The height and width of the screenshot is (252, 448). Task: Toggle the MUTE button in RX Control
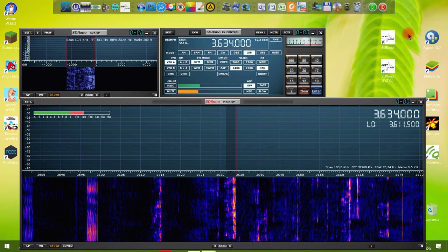tap(170, 91)
